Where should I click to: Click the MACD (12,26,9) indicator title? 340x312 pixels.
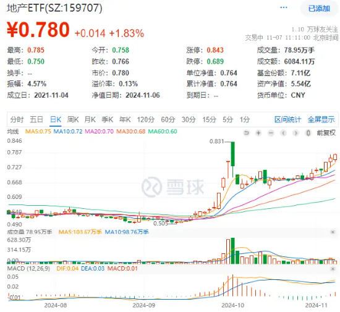[28, 269]
